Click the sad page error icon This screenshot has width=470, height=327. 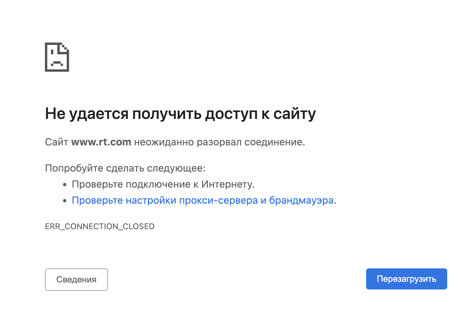[57, 57]
